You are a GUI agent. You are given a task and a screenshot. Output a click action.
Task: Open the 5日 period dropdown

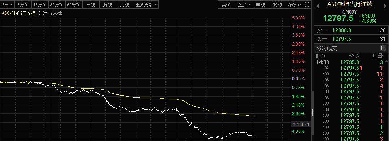pyautogui.click(x=7, y=5)
